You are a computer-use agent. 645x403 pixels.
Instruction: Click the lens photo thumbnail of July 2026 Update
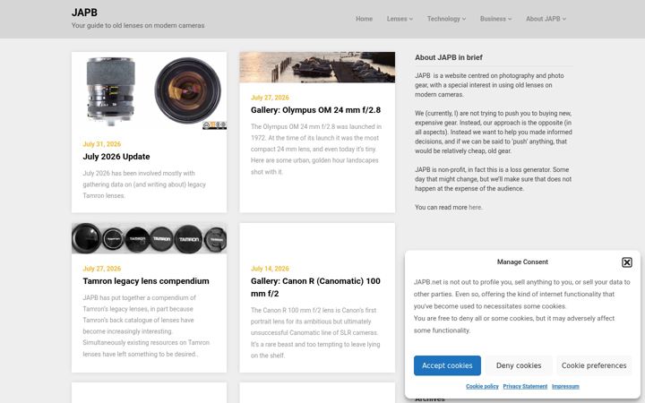coord(149,90)
